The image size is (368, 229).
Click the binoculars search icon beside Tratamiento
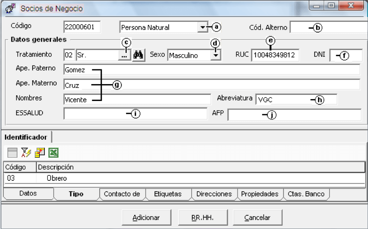(138, 55)
